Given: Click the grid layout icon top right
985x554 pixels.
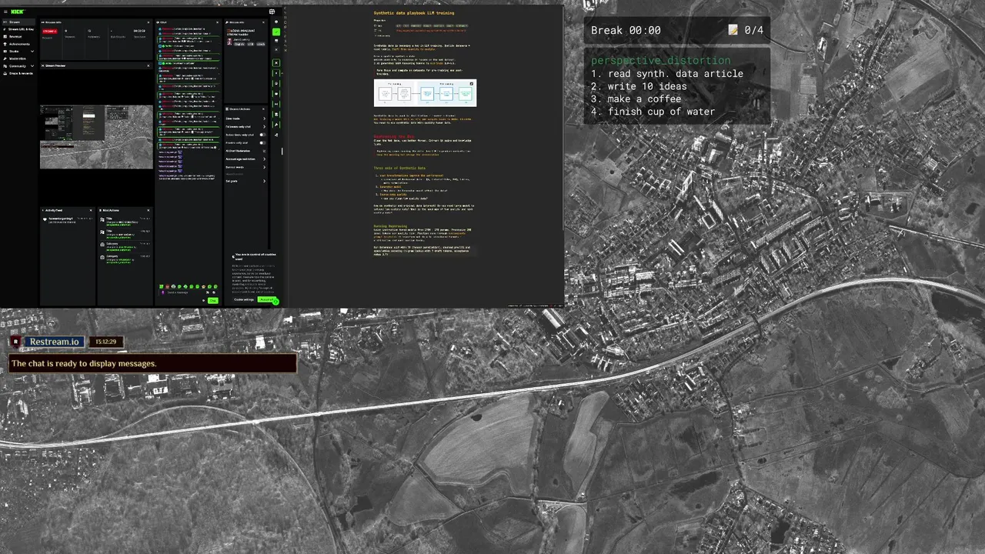Looking at the screenshot, I should (272, 12).
